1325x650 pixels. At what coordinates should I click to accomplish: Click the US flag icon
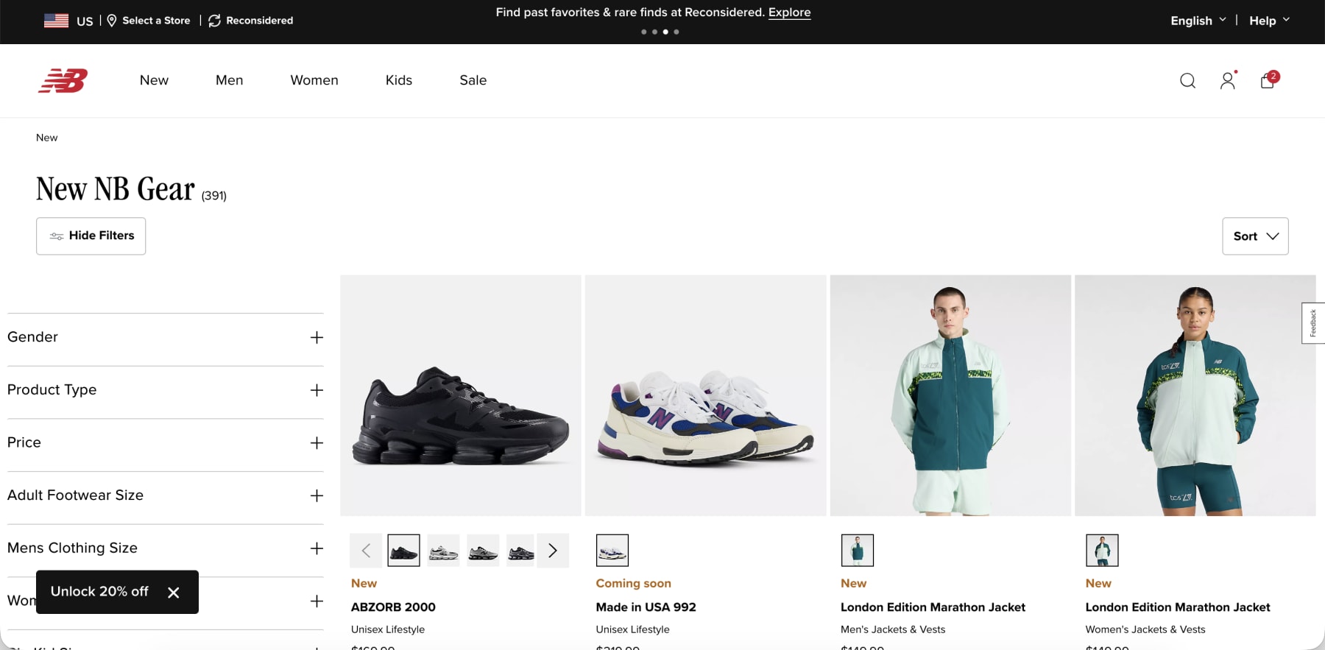[x=56, y=20]
